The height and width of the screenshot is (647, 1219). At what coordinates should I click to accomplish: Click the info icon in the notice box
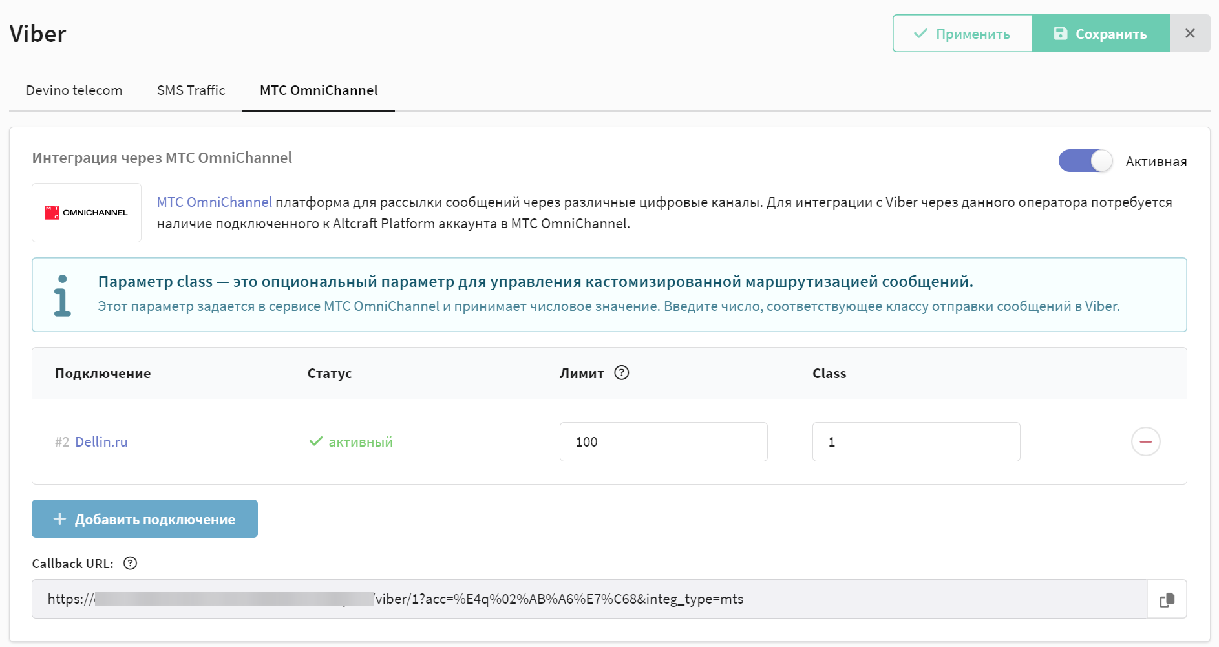pyautogui.click(x=62, y=296)
